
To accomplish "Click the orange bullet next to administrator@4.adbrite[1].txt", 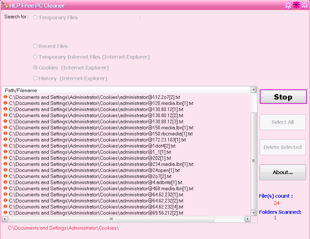I will point(5,182).
